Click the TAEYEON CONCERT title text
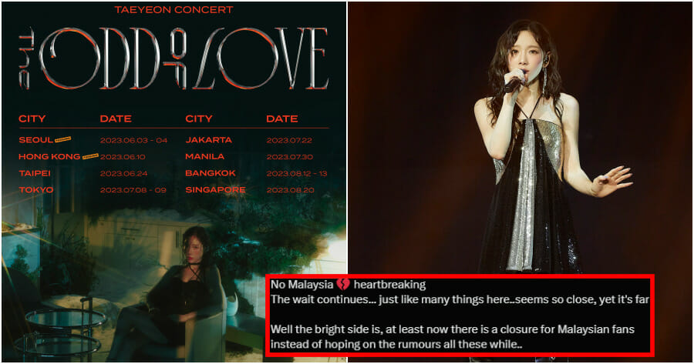This screenshot has width=694, height=364. (x=173, y=10)
